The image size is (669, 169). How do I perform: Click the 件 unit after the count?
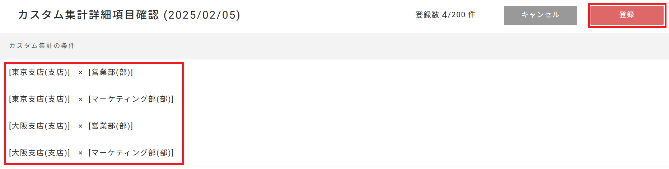[472, 15]
